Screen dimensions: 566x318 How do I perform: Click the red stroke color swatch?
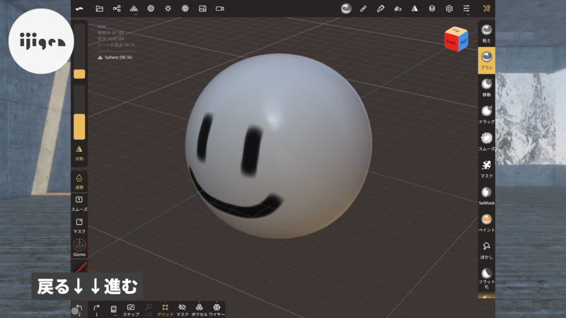point(81,267)
